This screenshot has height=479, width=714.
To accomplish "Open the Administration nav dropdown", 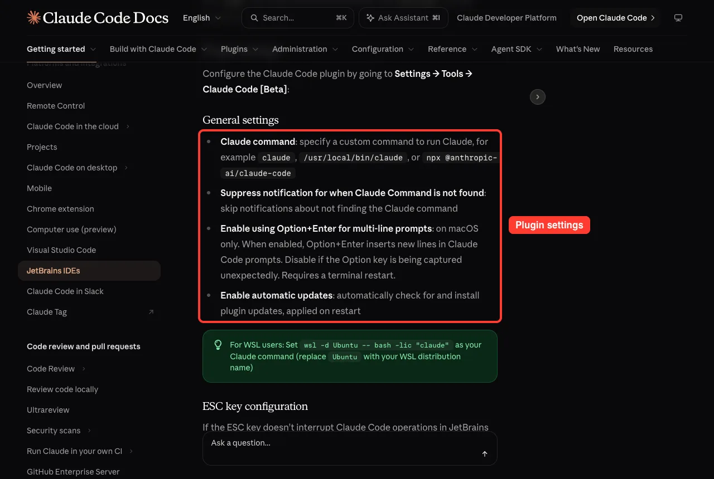I will tap(305, 49).
